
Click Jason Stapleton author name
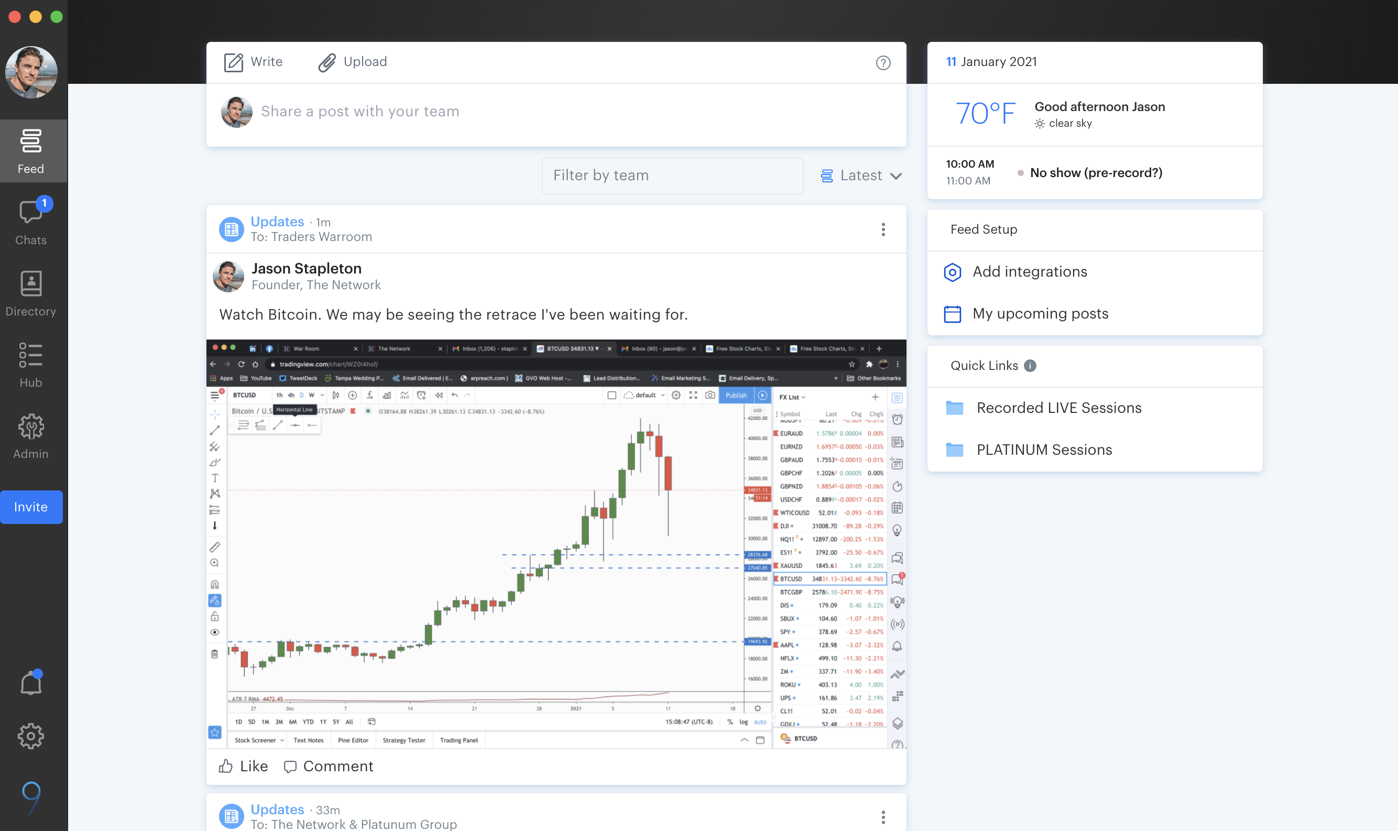(x=306, y=268)
